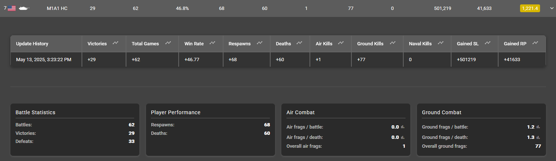Click the Deaths column chart icon

click(300, 43)
